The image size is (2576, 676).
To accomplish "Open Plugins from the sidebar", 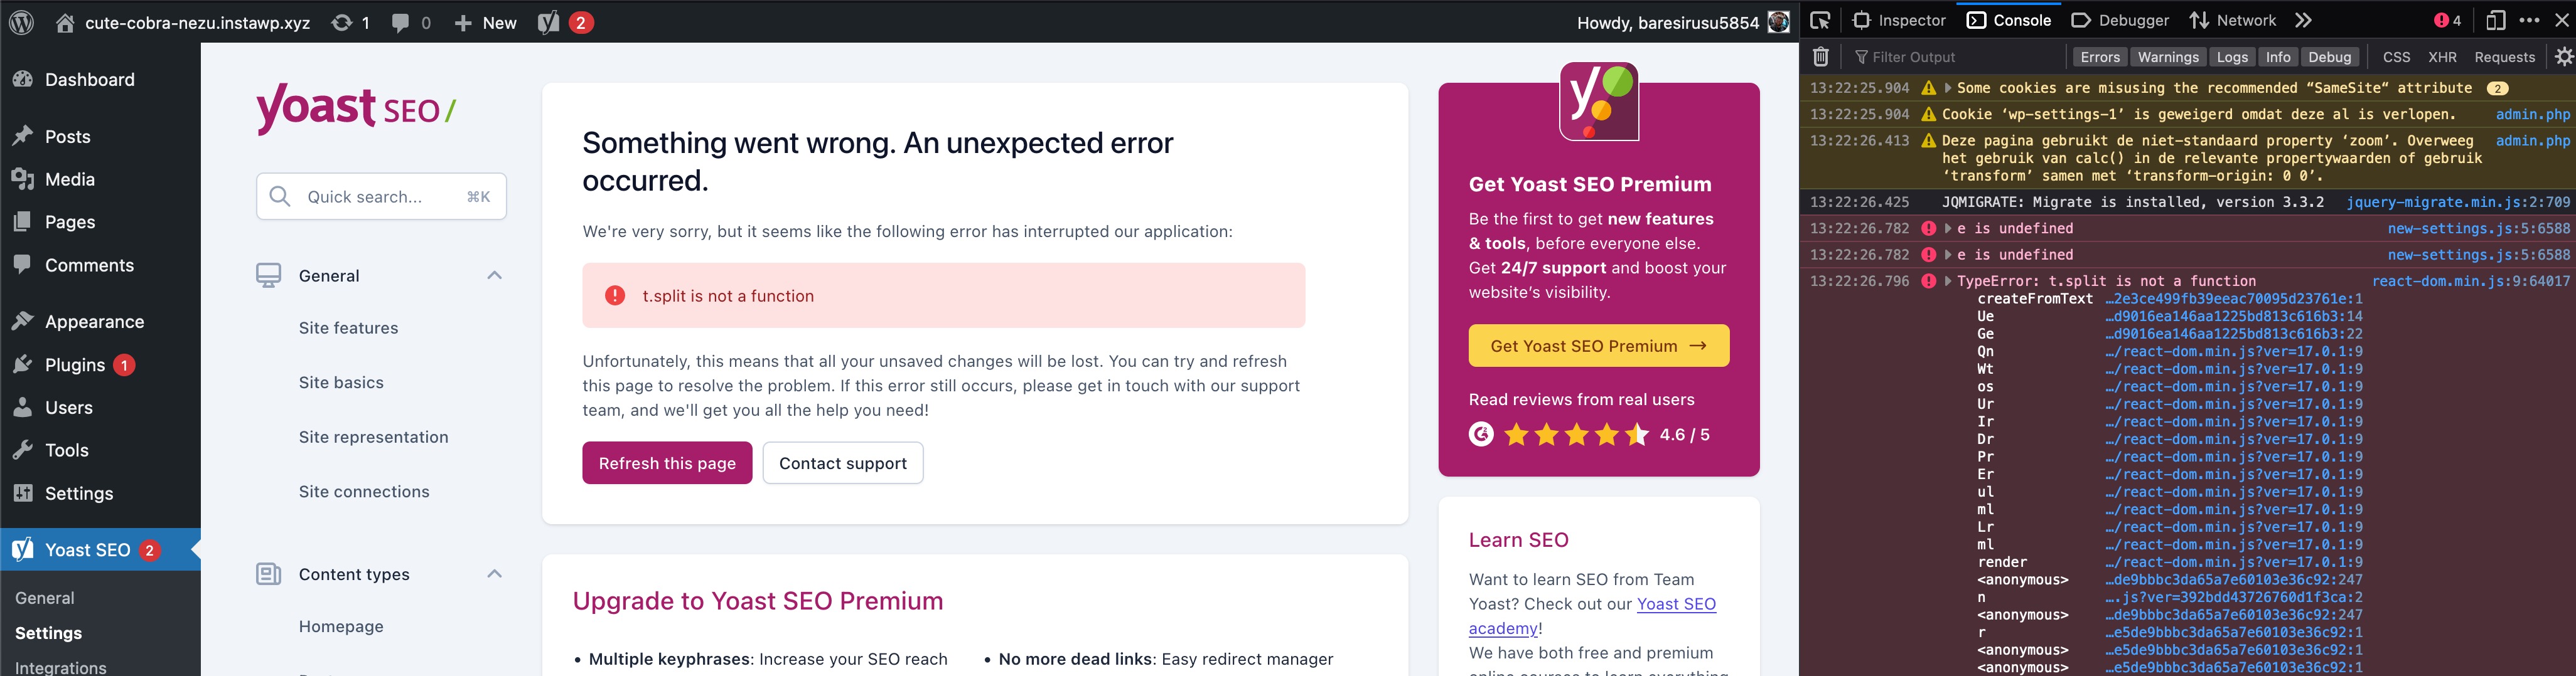I will pos(74,364).
